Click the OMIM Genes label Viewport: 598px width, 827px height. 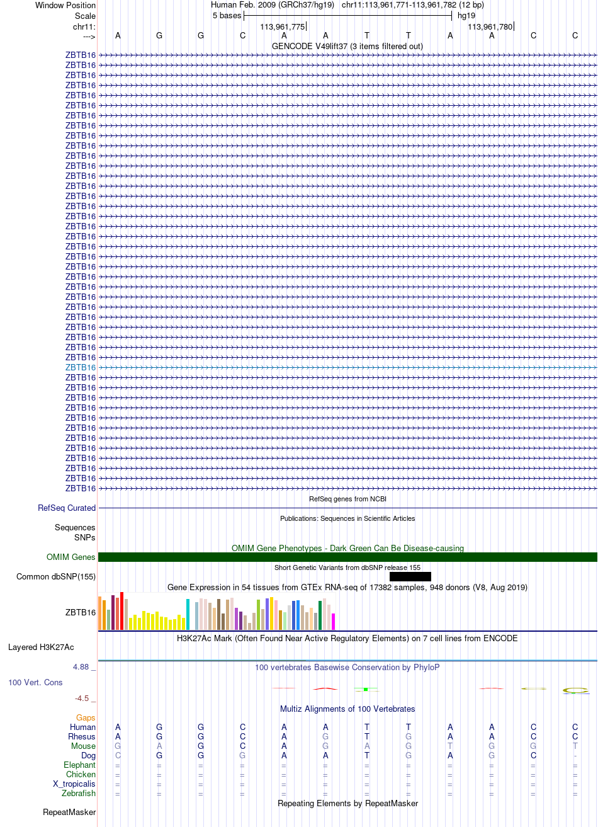pyautogui.click(x=71, y=557)
